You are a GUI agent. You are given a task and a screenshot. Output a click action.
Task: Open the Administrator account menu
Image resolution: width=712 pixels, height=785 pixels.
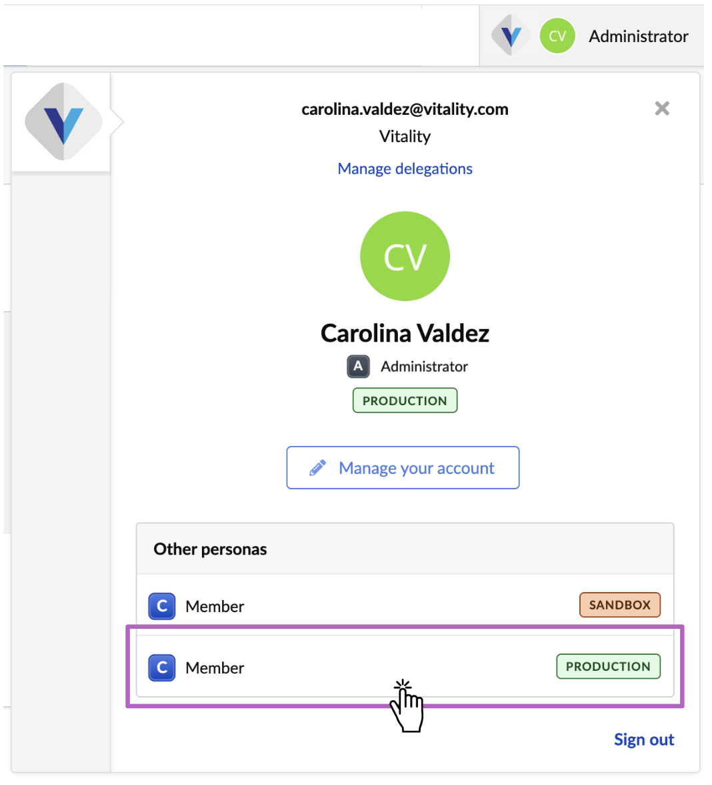638,36
